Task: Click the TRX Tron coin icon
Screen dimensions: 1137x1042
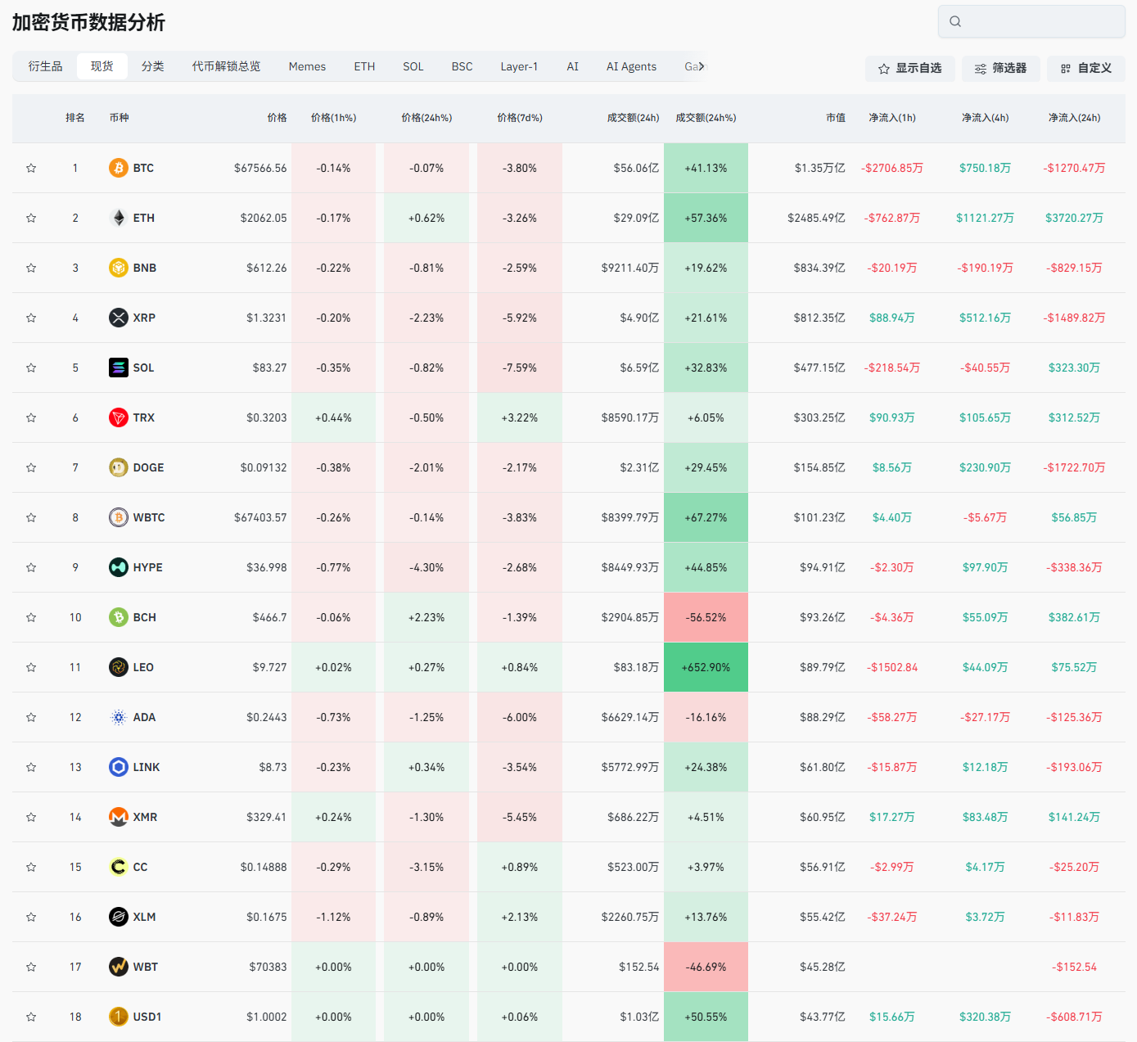Action: 119,417
